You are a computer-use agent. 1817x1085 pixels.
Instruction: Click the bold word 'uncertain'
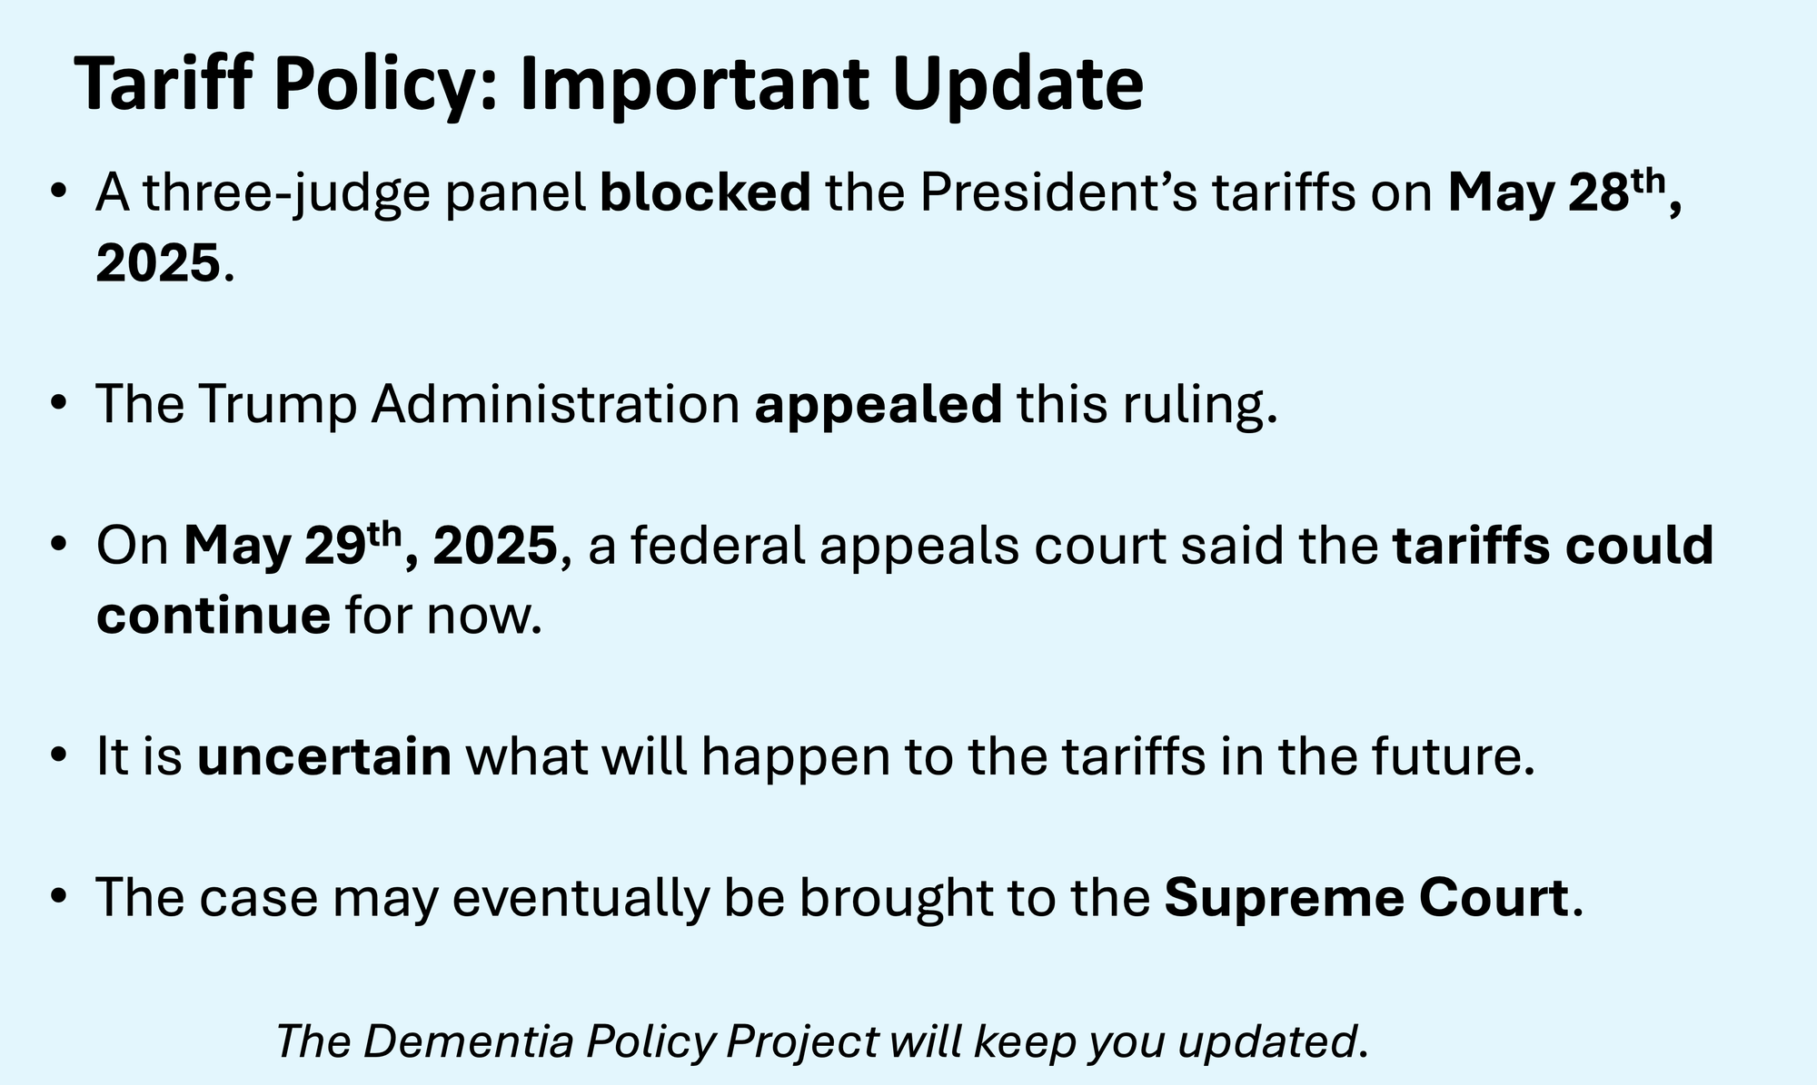click(324, 756)
